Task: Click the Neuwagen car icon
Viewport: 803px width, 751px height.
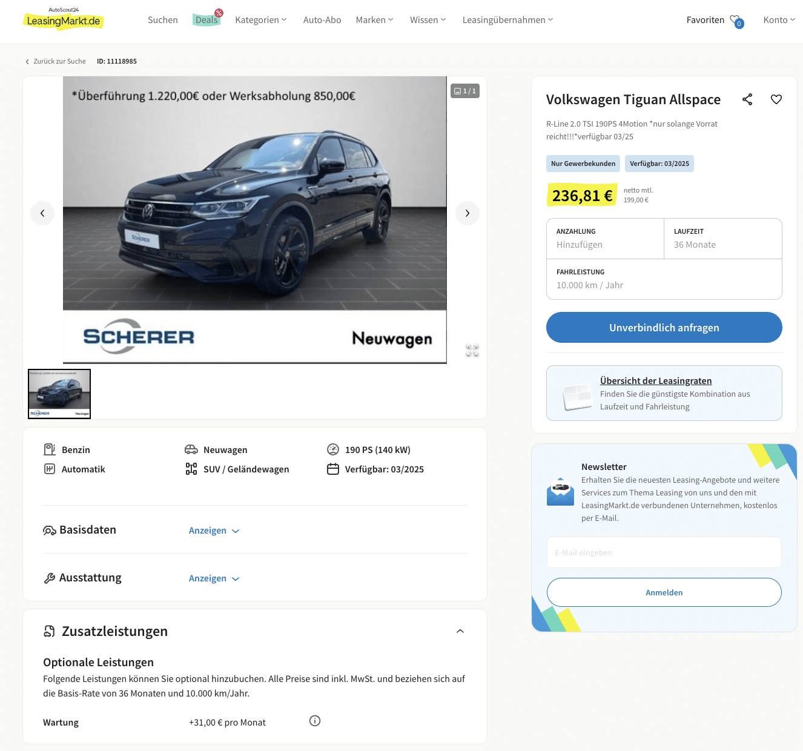Action: point(191,449)
